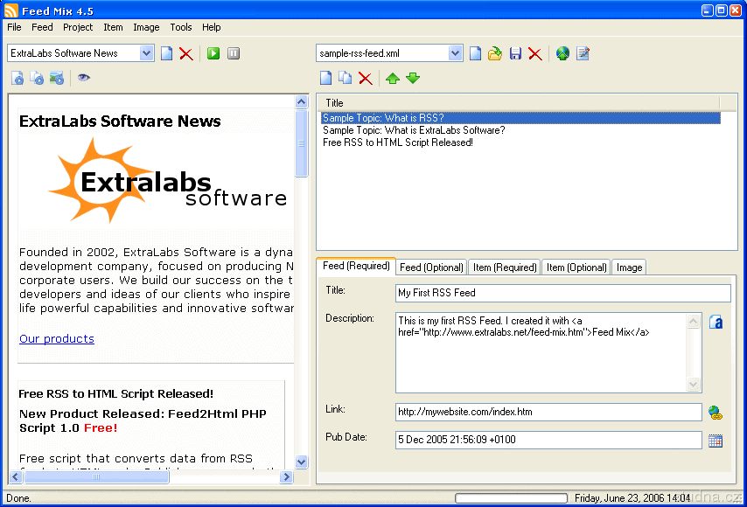Open the Feed menu
Screen dimensions: 747x507
pyautogui.click(x=42, y=27)
